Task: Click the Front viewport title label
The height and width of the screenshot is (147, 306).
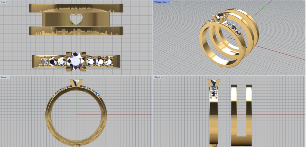Action: point(4,77)
